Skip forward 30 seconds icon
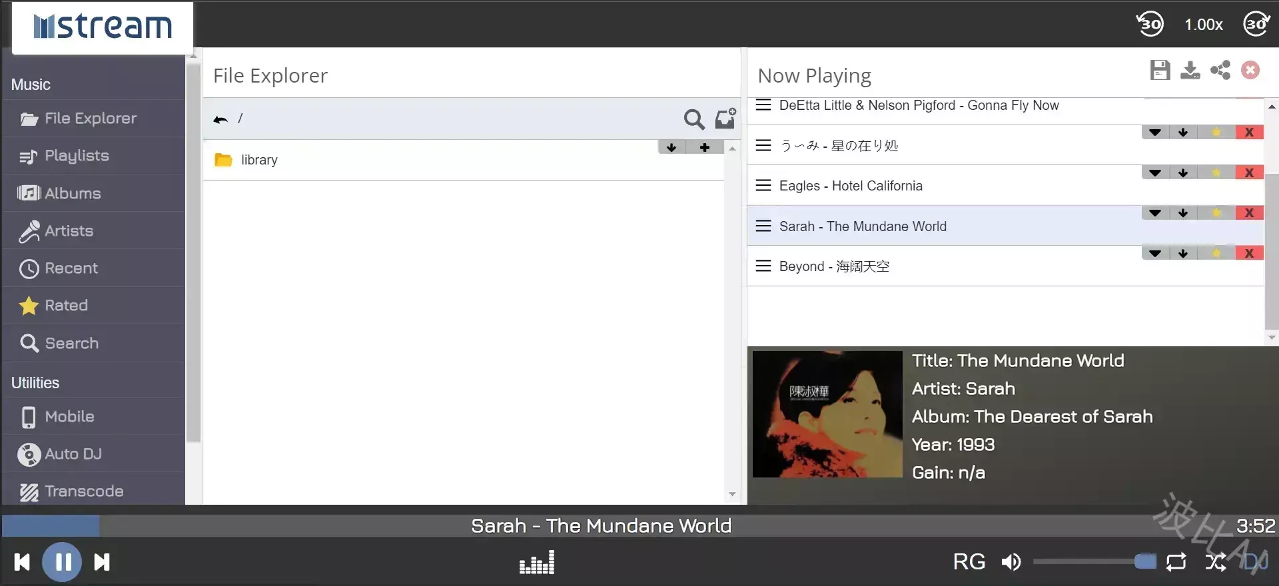1279x586 pixels. pyautogui.click(x=1256, y=24)
